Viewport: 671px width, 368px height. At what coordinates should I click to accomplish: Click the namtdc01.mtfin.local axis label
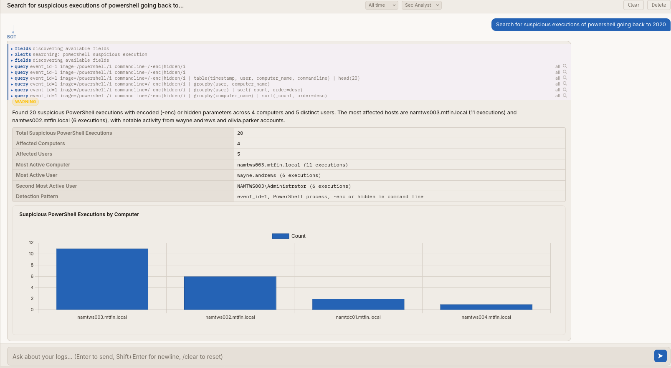(x=358, y=317)
